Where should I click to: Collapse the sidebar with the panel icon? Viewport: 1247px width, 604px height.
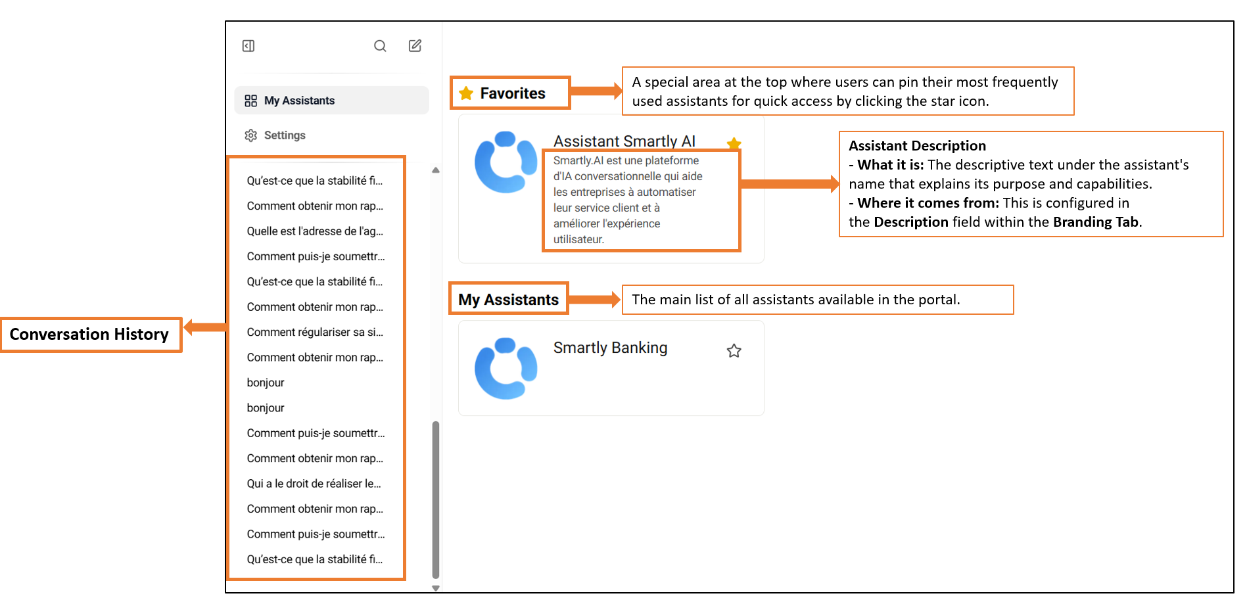tap(248, 46)
